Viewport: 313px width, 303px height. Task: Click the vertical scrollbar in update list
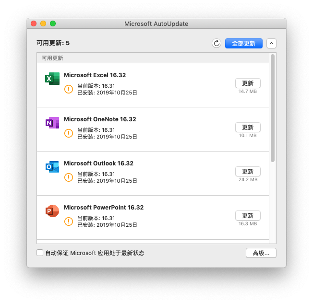[x=273, y=108]
